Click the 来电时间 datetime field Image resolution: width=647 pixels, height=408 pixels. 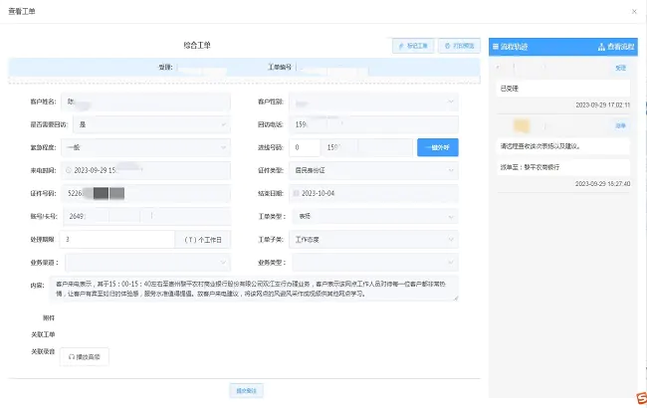(145, 170)
